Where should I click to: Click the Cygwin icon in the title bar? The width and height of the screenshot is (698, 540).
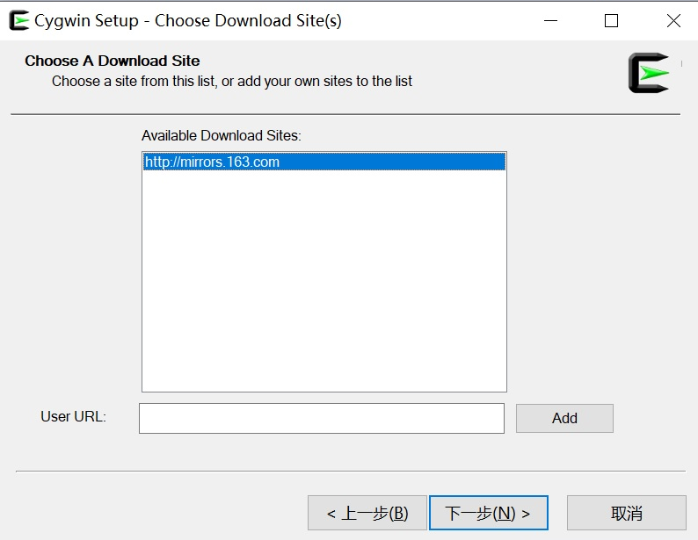[x=18, y=20]
